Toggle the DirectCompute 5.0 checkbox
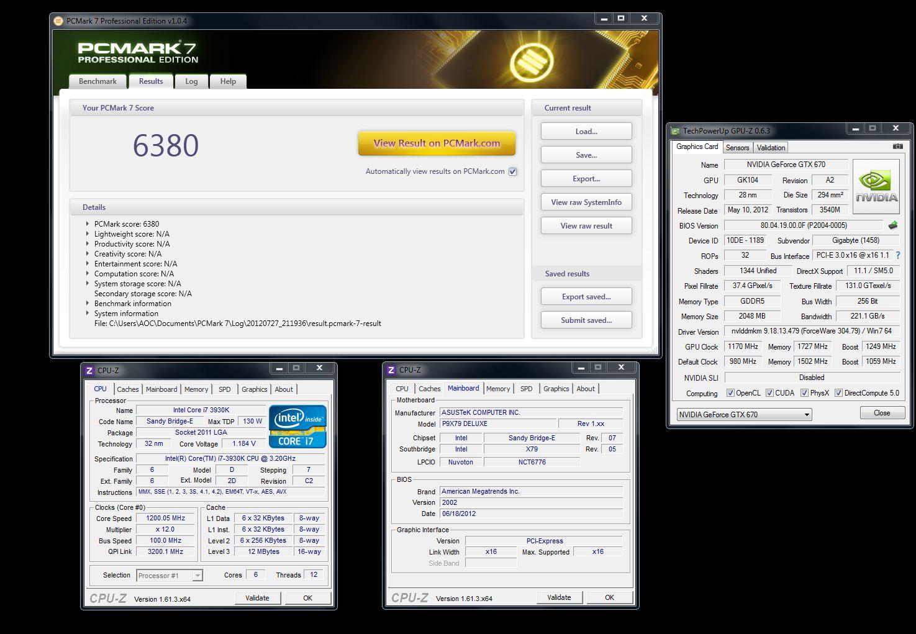The height and width of the screenshot is (634, 916). (838, 393)
